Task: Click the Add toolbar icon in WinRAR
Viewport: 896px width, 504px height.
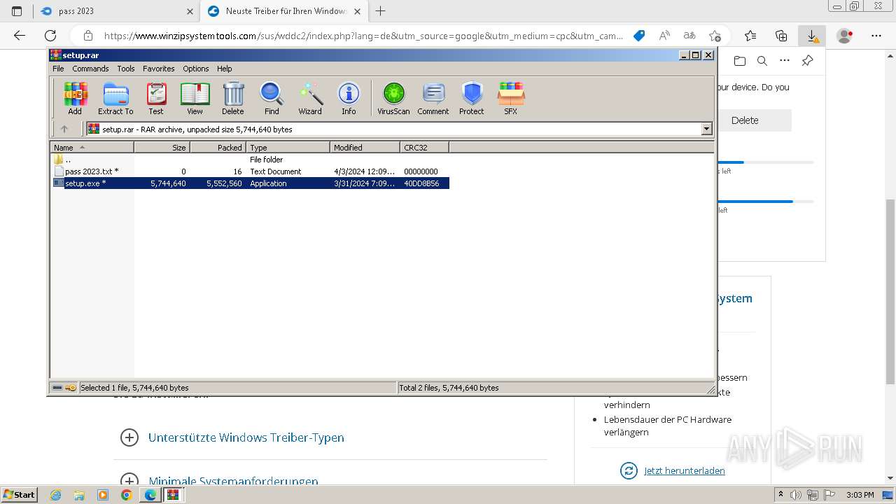Action: (75, 99)
